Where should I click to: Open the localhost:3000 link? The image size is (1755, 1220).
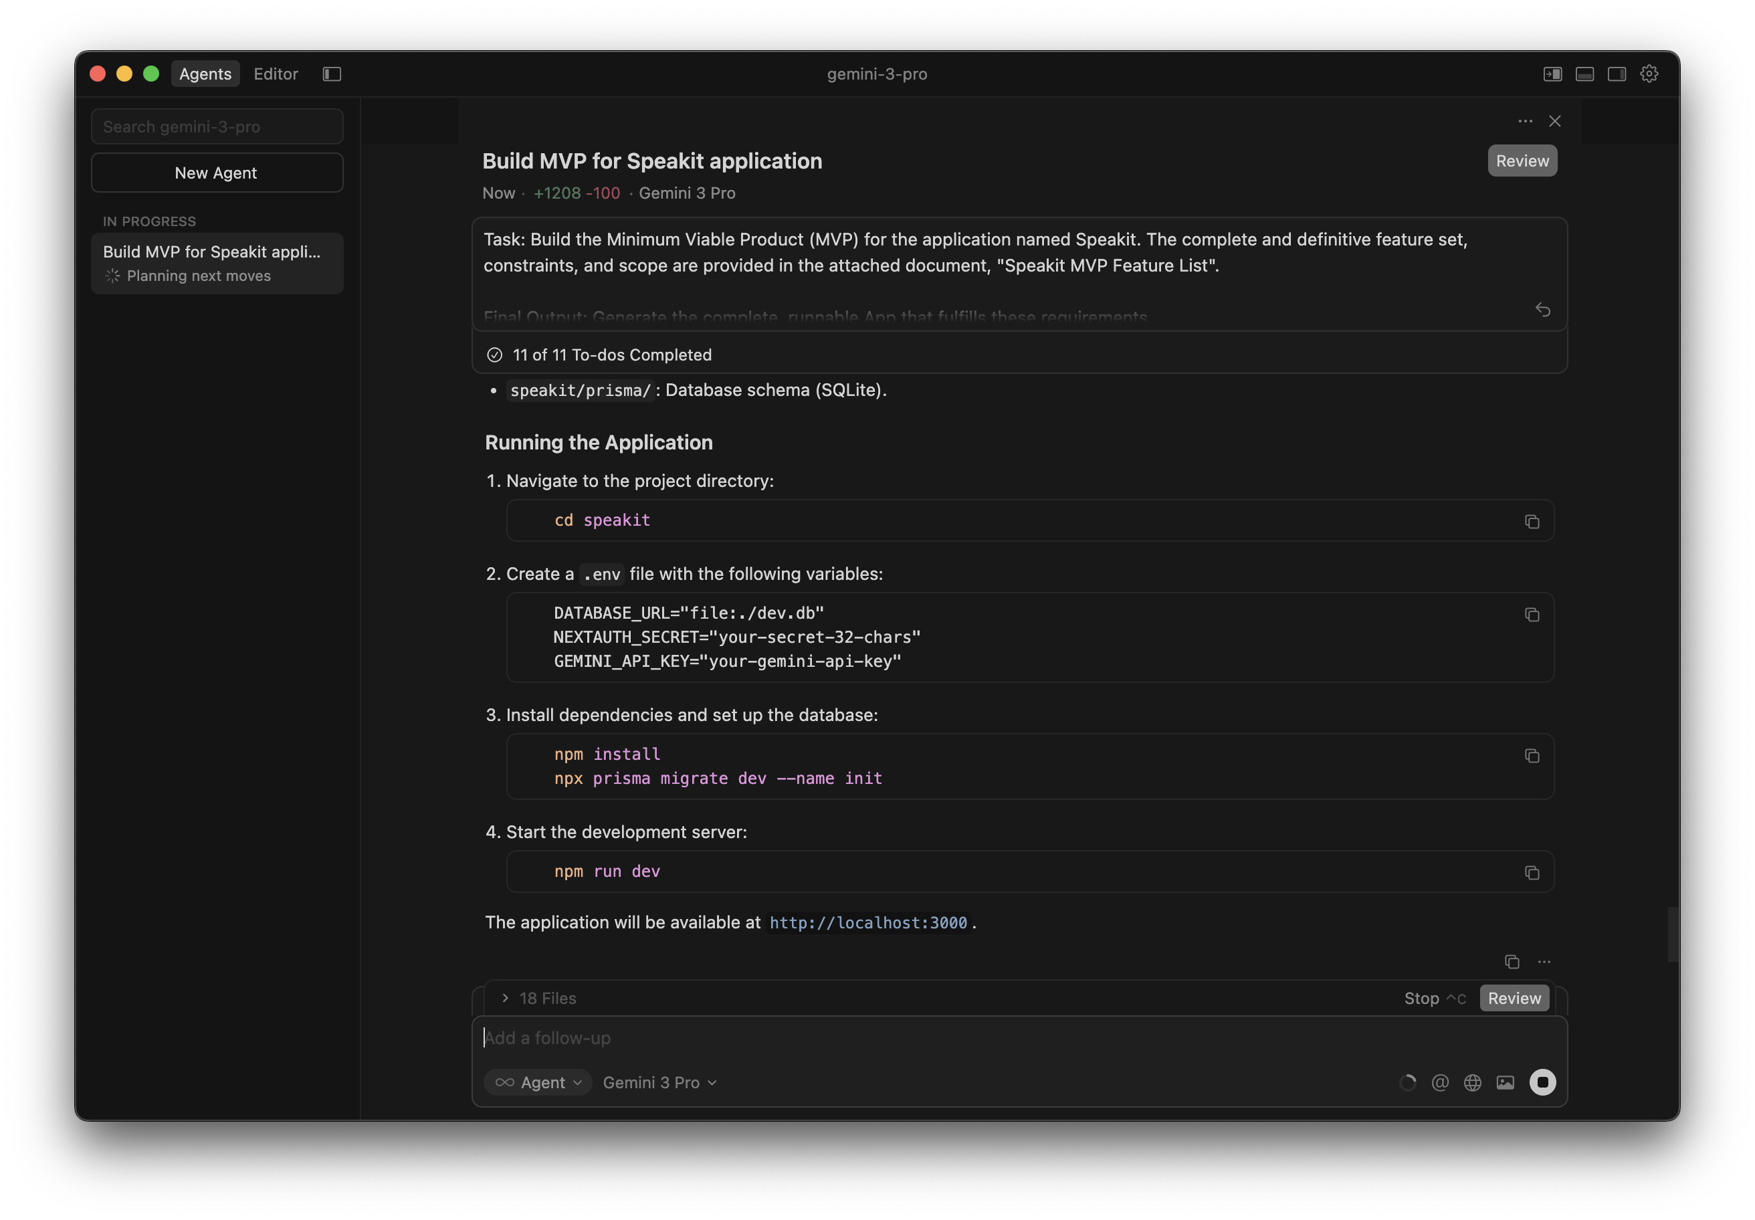tap(867, 922)
